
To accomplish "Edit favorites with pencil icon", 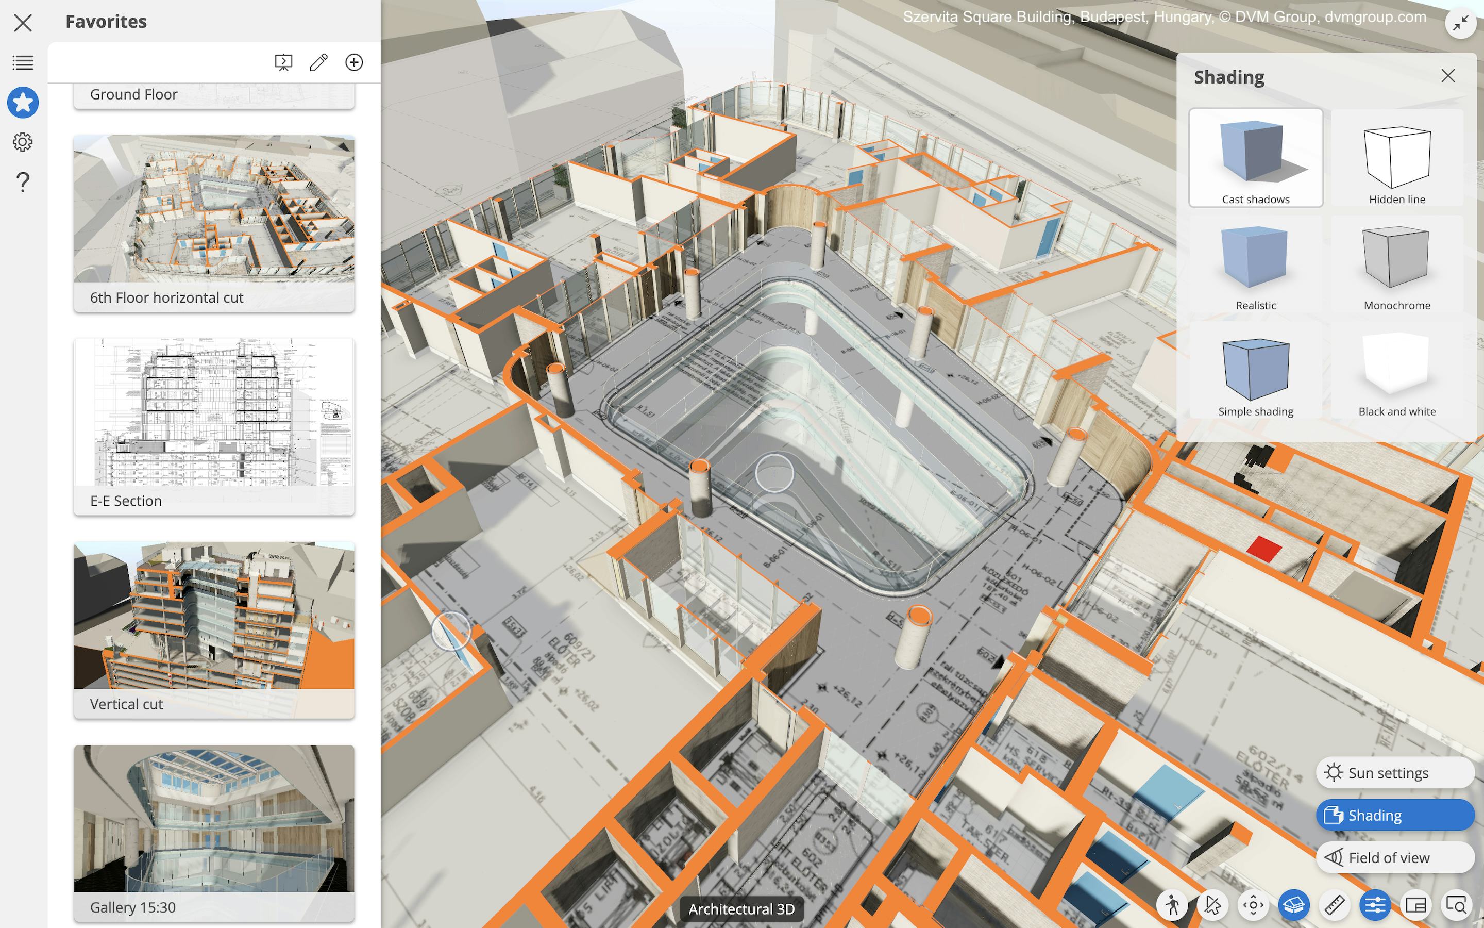I will (319, 62).
